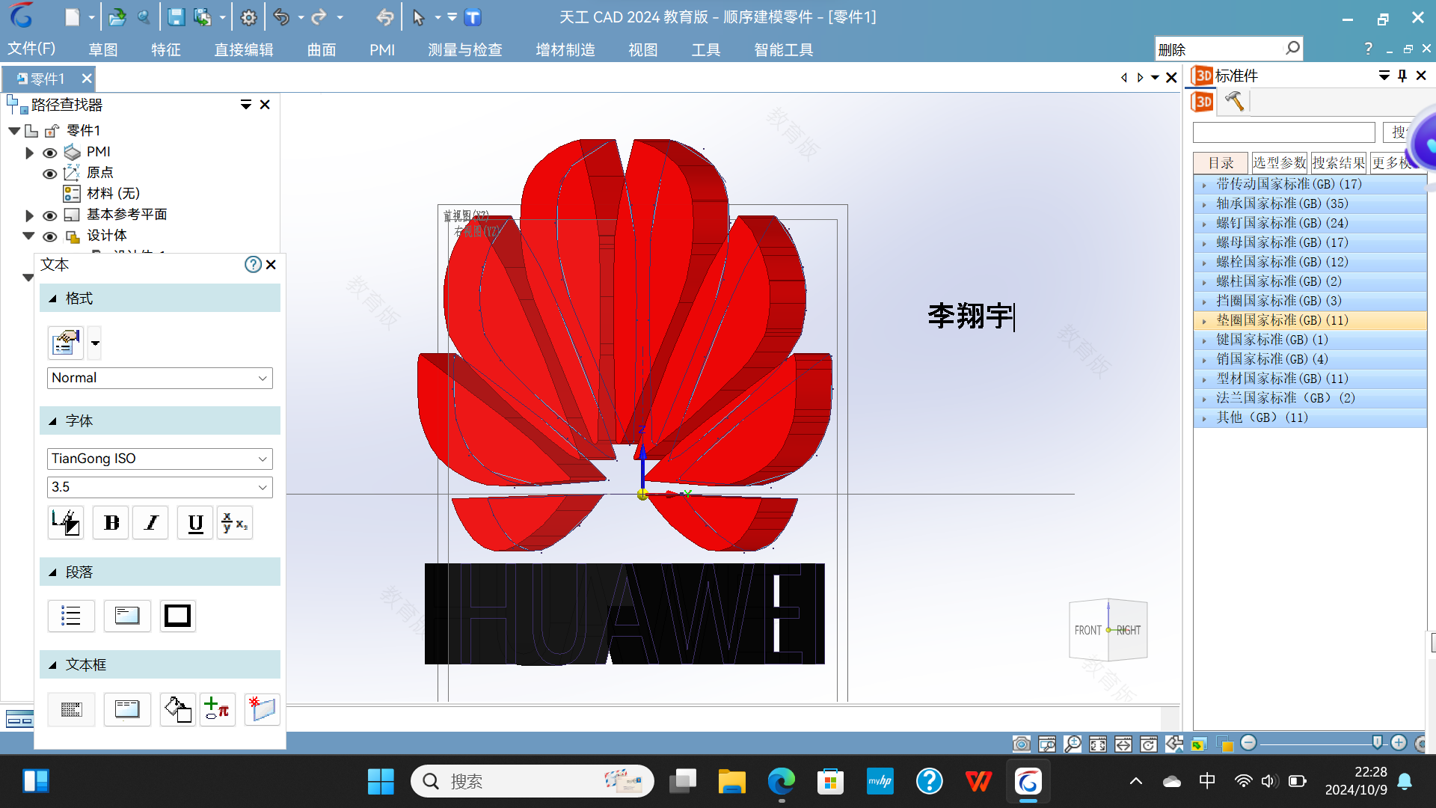Click the fraction and subscript icon
Image resolution: width=1436 pixels, height=808 pixels.
tap(234, 522)
